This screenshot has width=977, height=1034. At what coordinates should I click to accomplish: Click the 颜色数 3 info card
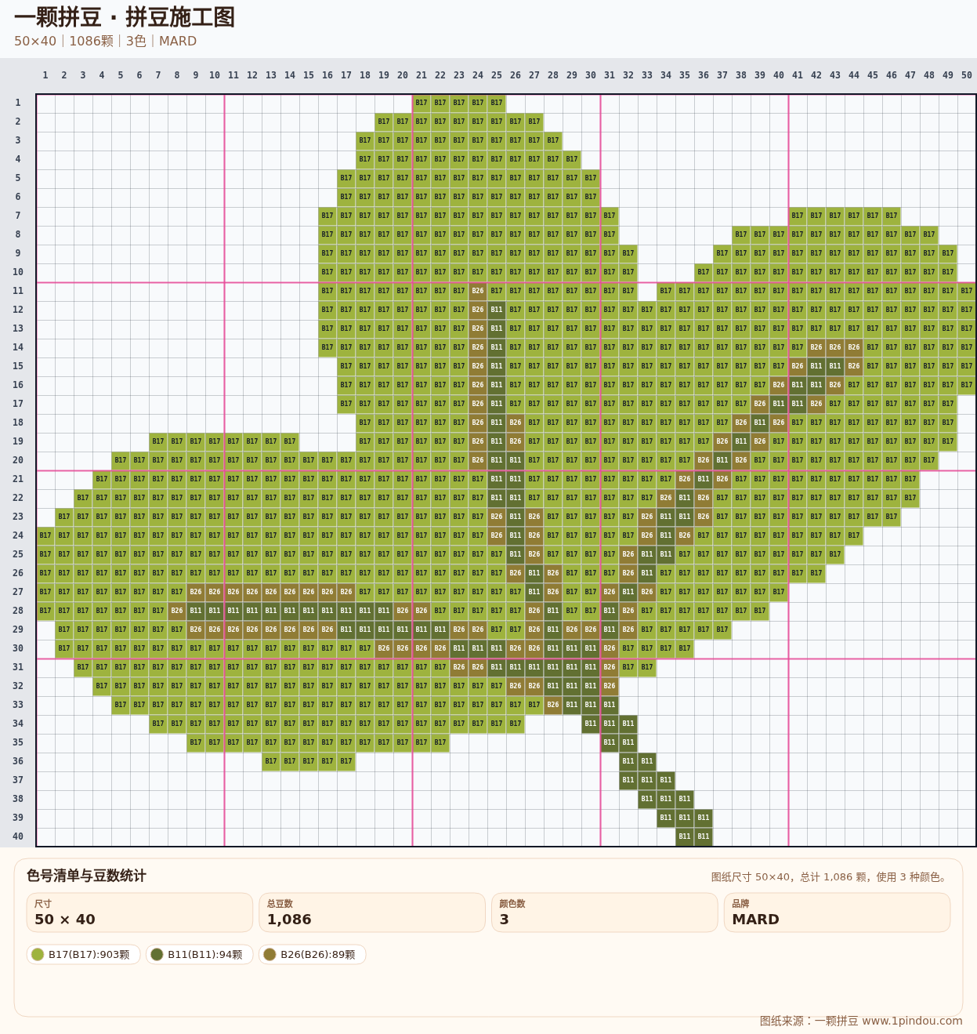[604, 912]
